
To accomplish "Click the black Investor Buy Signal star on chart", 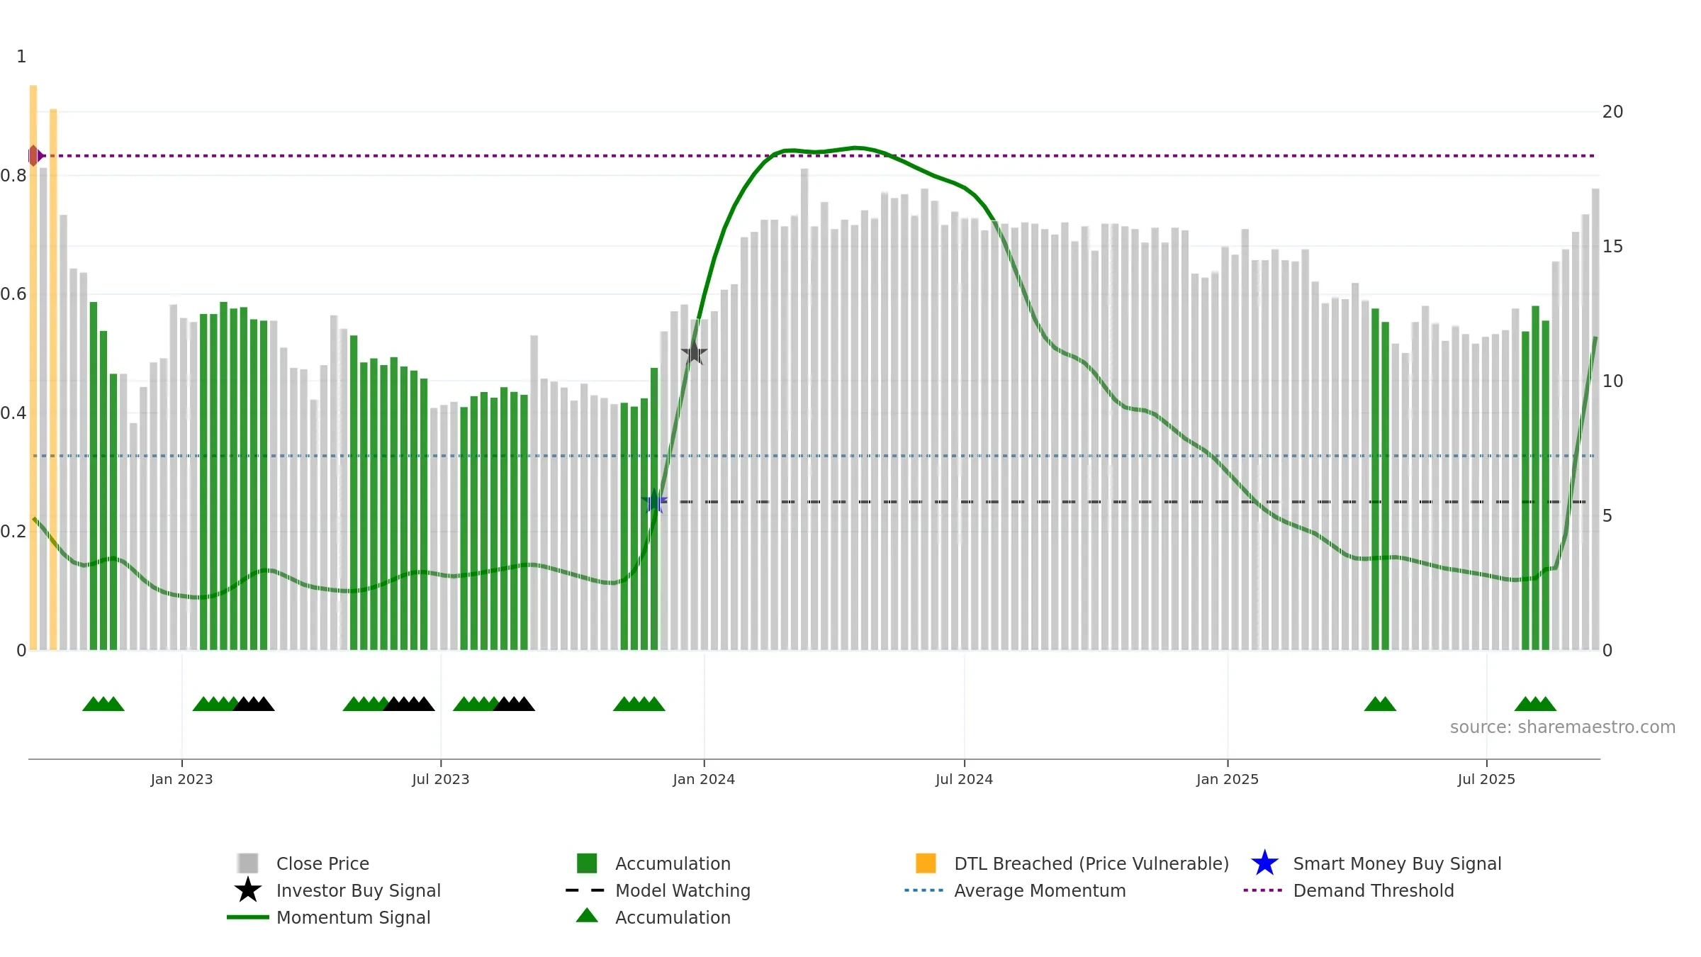I will 694,352.
